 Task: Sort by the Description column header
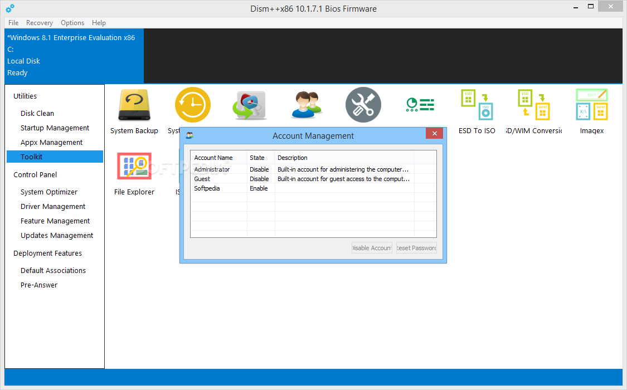[344, 158]
